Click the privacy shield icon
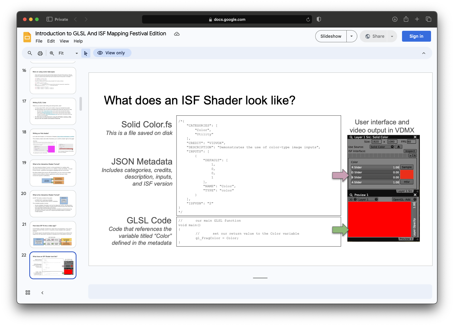The image size is (454, 326). 319,19
